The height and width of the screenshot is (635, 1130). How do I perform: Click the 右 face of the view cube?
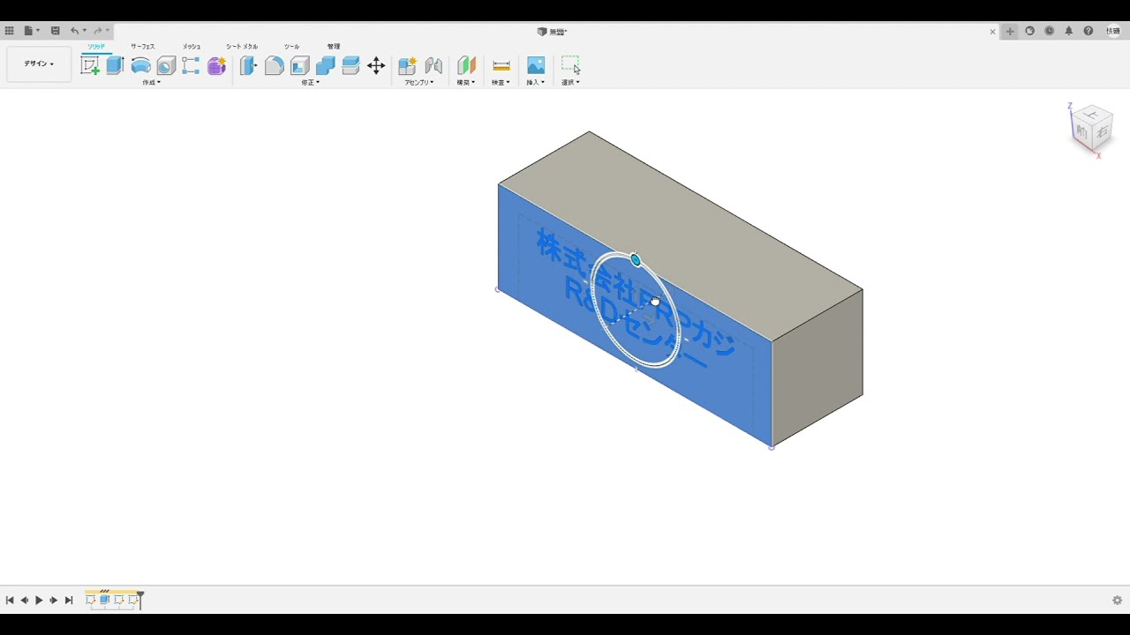(1102, 133)
